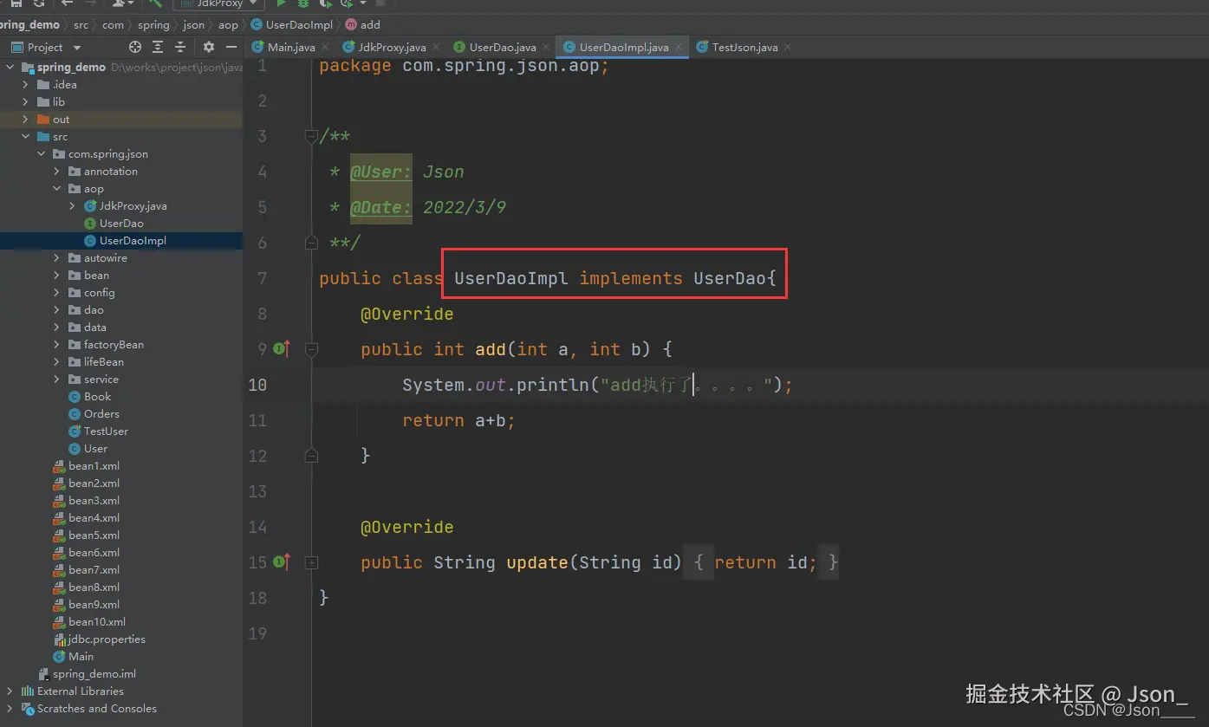Expand the JdkProxy.java node arrow
Viewport: 1209px width, 727px height.
point(73,206)
